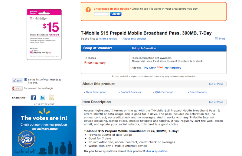This screenshot has height=156, width=242.
Task: Click Ask a question link
Action: 157,151
